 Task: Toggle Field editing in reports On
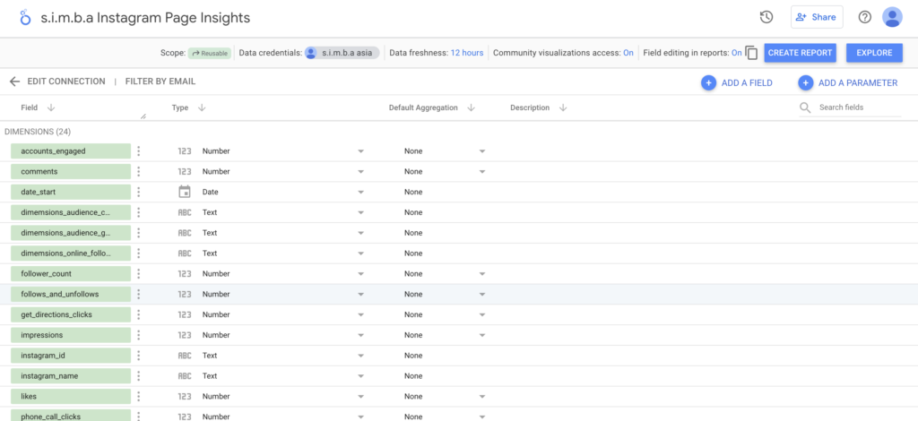(x=736, y=53)
